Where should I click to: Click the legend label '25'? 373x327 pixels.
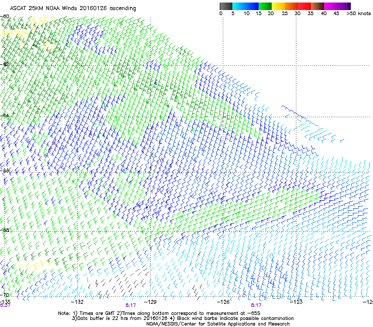[285, 14]
